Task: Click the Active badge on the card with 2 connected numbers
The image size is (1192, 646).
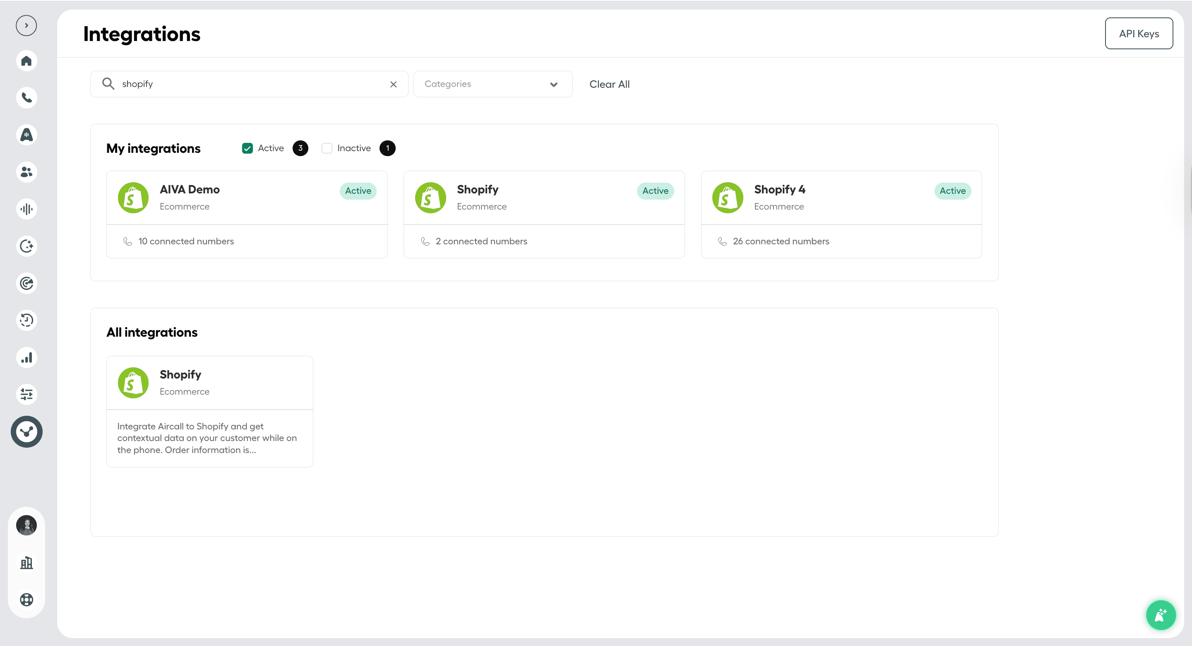Action: [x=655, y=191]
